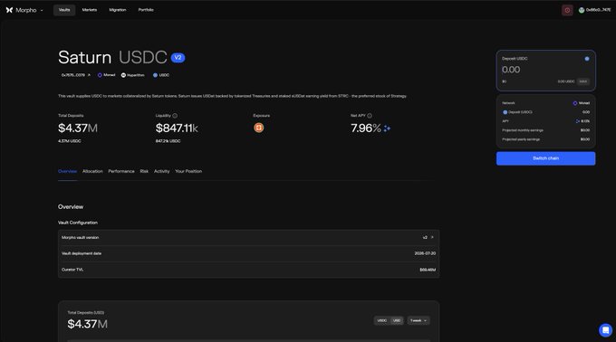The height and width of the screenshot is (342, 616).
Task: Click the arrow icon next to v2
Action: click(432, 237)
